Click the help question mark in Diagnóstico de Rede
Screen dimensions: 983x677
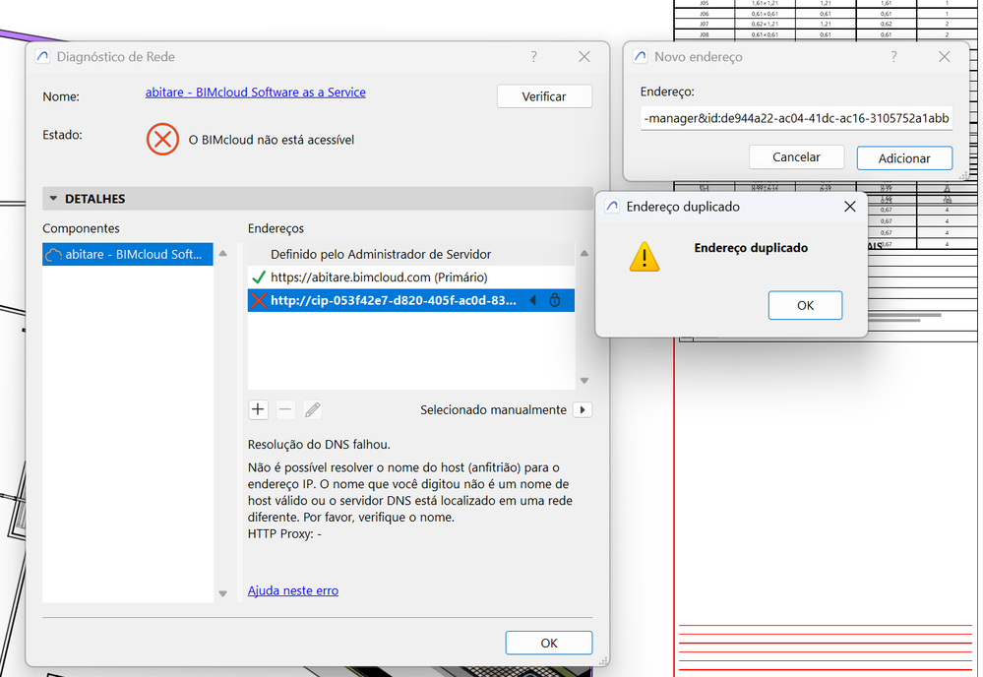(533, 57)
